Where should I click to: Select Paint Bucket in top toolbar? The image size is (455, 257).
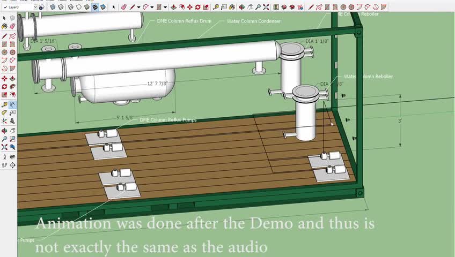[232, 7]
